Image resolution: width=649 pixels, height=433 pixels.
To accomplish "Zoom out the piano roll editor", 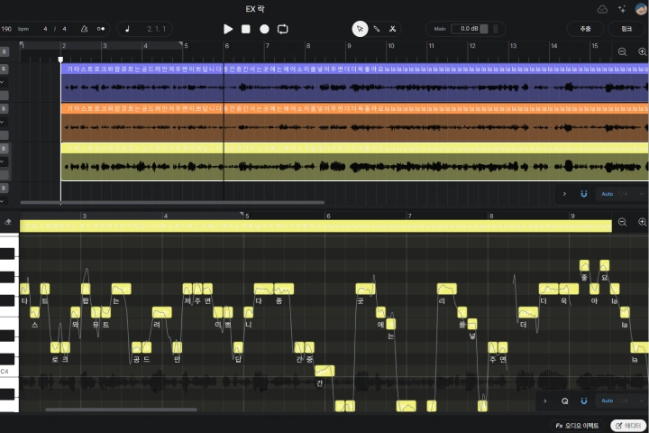I will pyautogui.click(x=622, y=222).
